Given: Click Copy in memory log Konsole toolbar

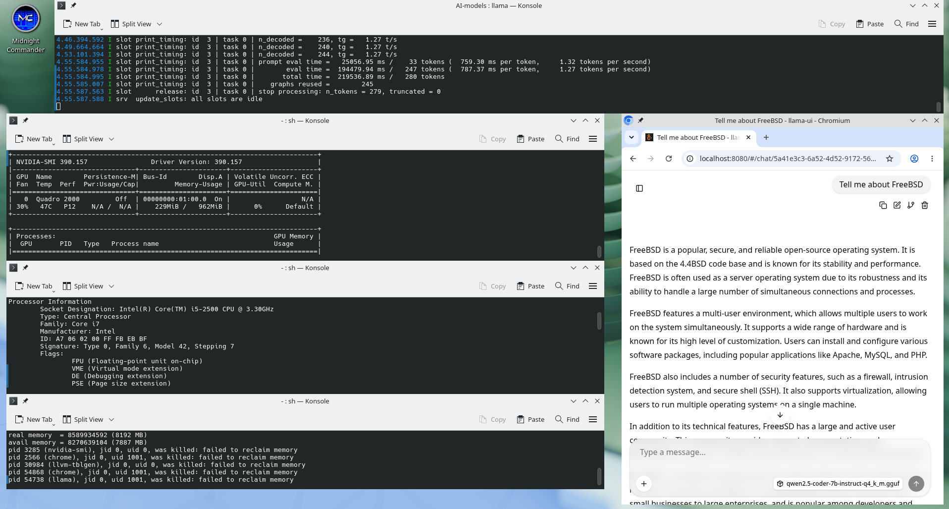Looking at the screenshot, I should tap(492, 419).
